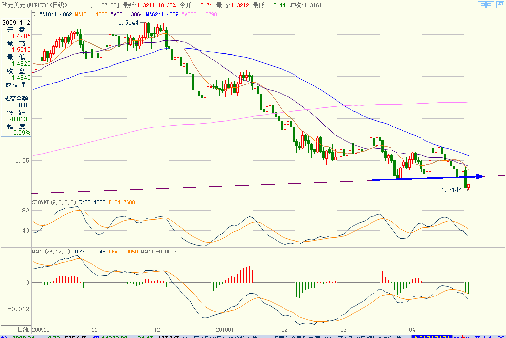
Task: Select the pink MA250:1.3798 label
Action: coord(199,14)
